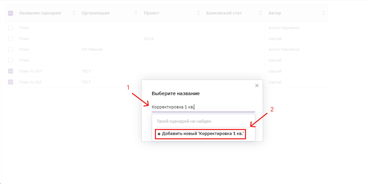
Task: Click the Выберите название dialog title
Action: point(176,94)
